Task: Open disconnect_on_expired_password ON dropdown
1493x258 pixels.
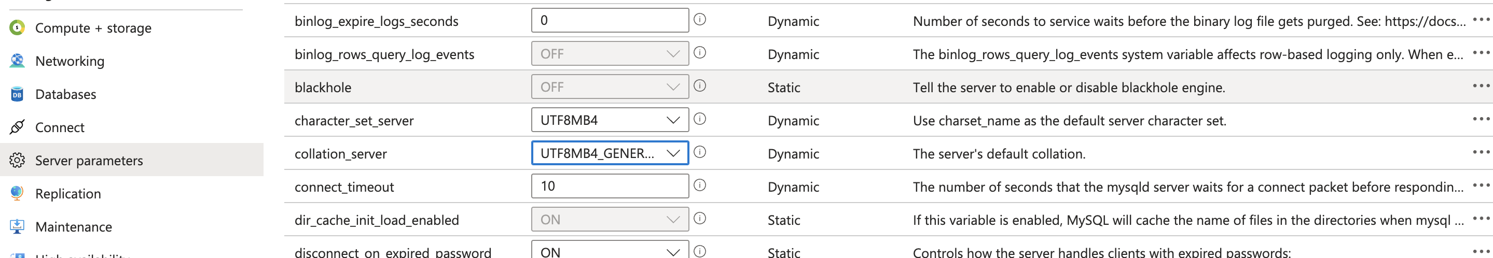Action: coord(610,250)
